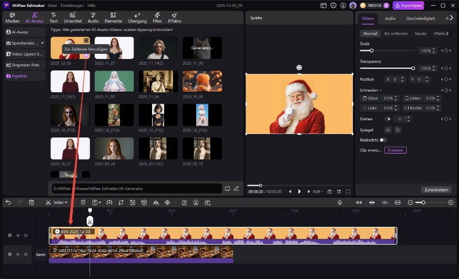This screenshot has width=459, height=279.
Task: Click the Zurücksetzen button
Action: [436, 190]
